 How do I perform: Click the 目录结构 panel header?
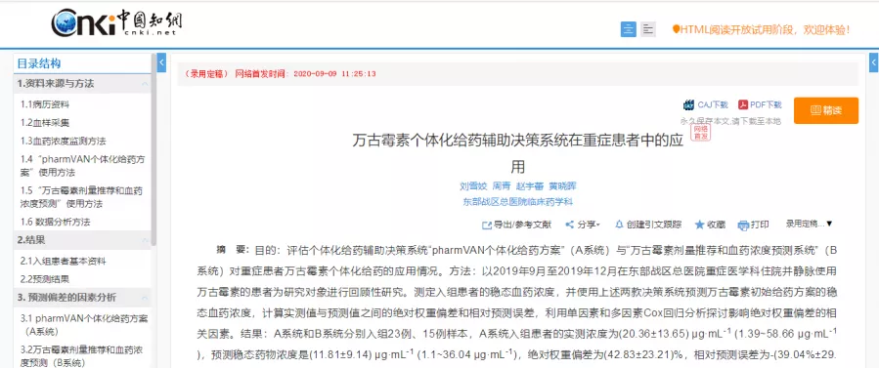(39, 63)
